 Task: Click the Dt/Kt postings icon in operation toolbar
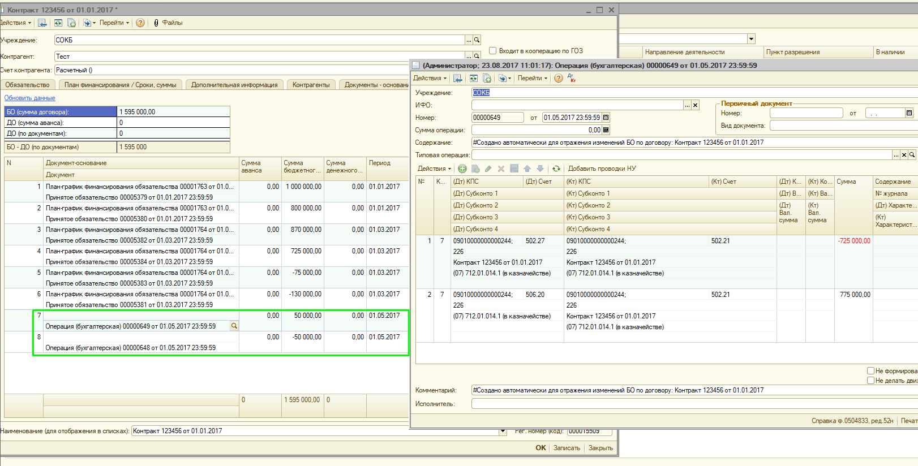[572, 78]
